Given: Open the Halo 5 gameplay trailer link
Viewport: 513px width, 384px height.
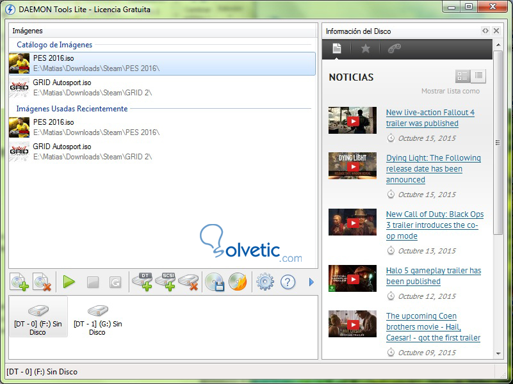Looking at the screenshot, I should [434, 276].
